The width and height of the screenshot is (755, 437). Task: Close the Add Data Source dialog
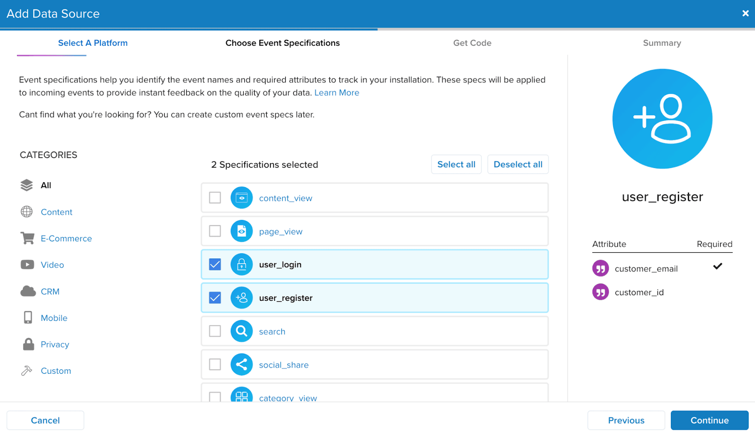pos(745,13)
